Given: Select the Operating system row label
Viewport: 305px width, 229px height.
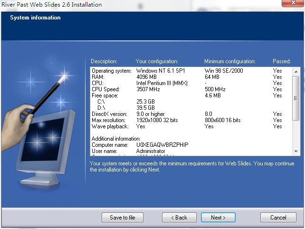Looking at the screenshot, I should pyautogui.click(x=112, y=71).
